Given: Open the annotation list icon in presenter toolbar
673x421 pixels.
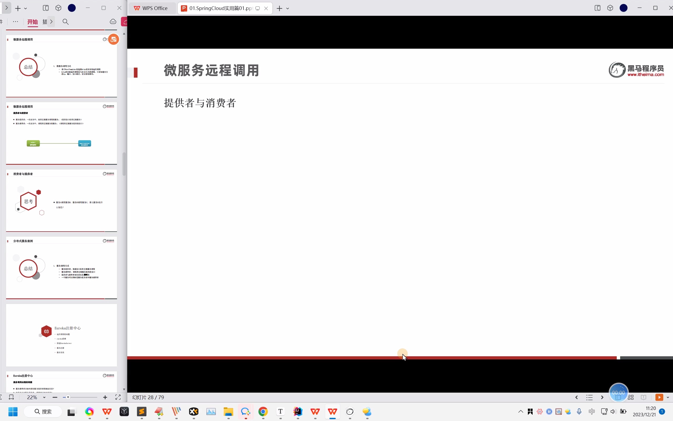Looking at the screenshot, I should coord(589,397).
